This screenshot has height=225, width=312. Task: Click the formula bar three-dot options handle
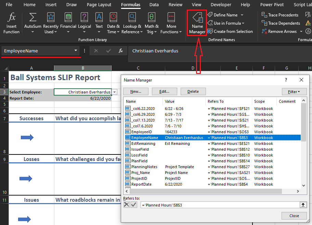[84, 51]
